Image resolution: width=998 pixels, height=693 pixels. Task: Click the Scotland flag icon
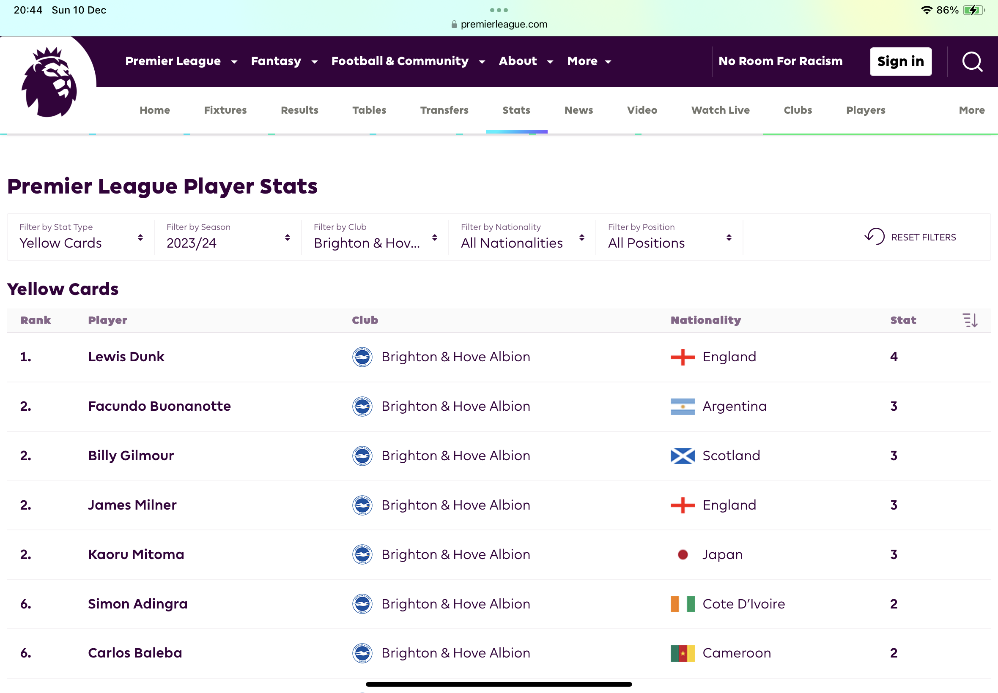point(683,456)
